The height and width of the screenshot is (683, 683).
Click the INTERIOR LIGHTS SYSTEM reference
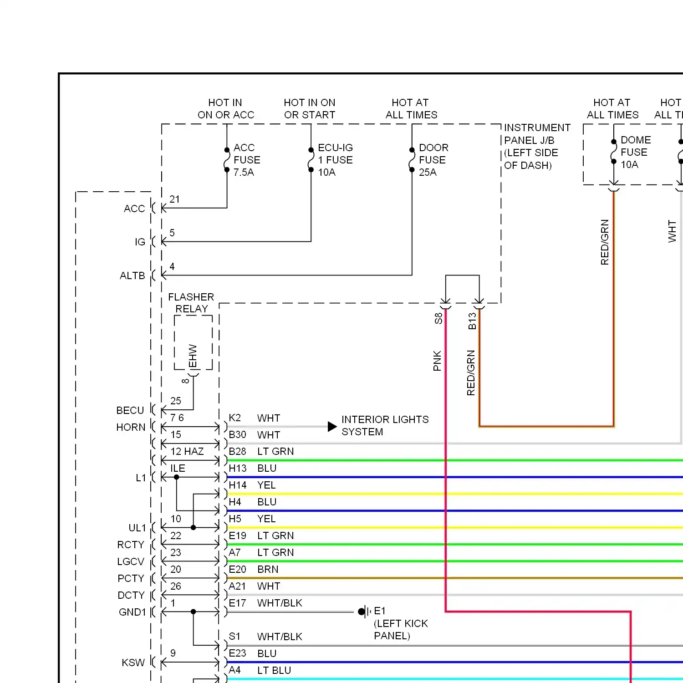click(x=385, y=425)
